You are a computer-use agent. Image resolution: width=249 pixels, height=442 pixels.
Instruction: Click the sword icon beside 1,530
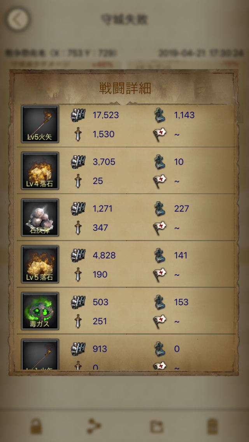coord(78,134)
